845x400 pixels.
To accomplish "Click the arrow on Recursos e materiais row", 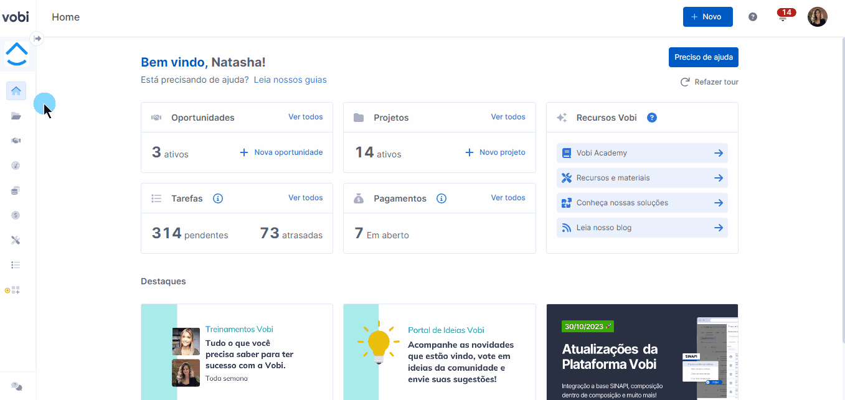I will (x=719, y=178).
